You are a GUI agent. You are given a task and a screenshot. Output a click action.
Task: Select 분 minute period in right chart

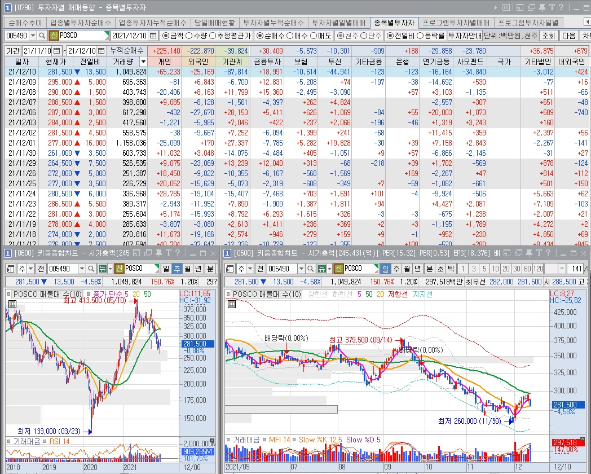[429, 269]
